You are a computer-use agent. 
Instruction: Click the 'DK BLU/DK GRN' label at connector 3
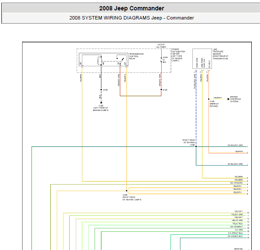click(x=235, y=164)
